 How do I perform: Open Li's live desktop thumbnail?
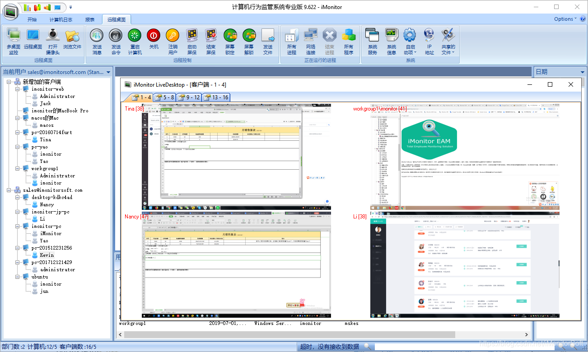click(465, 265)
